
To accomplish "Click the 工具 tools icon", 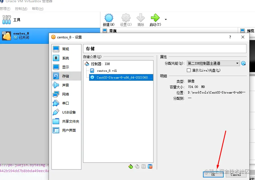I will (7, 20).
